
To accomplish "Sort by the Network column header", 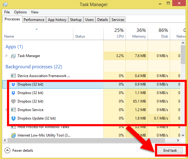I will click(x=178, y=34).
